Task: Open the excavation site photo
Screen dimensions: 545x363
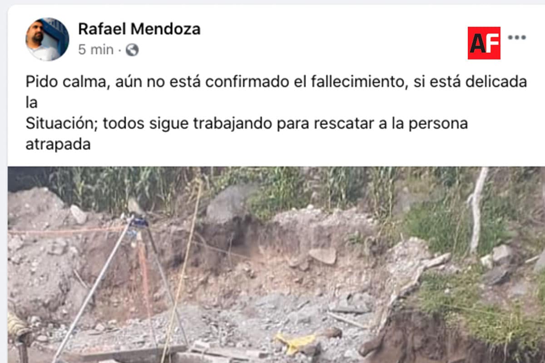Action: click(x=277, y=265)
